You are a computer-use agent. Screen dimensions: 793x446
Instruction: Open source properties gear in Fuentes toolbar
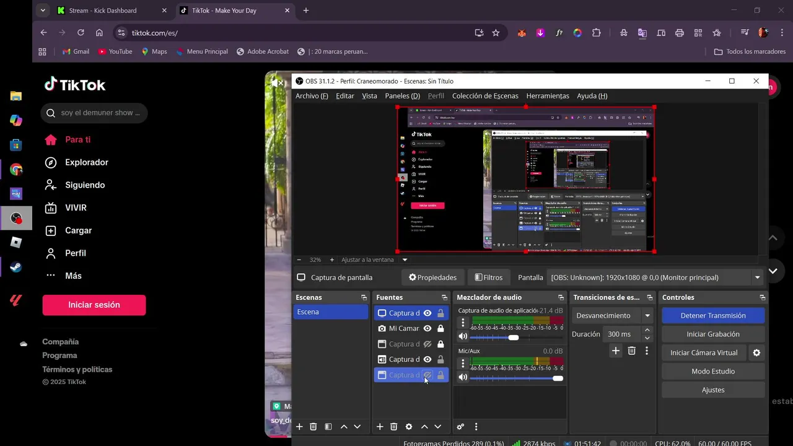[x=409, y=427]
